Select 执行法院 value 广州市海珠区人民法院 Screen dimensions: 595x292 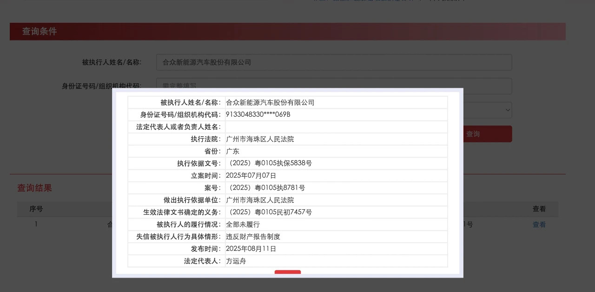(x=260, y=139)
